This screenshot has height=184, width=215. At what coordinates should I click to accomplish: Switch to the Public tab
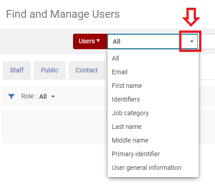point(49,70)
